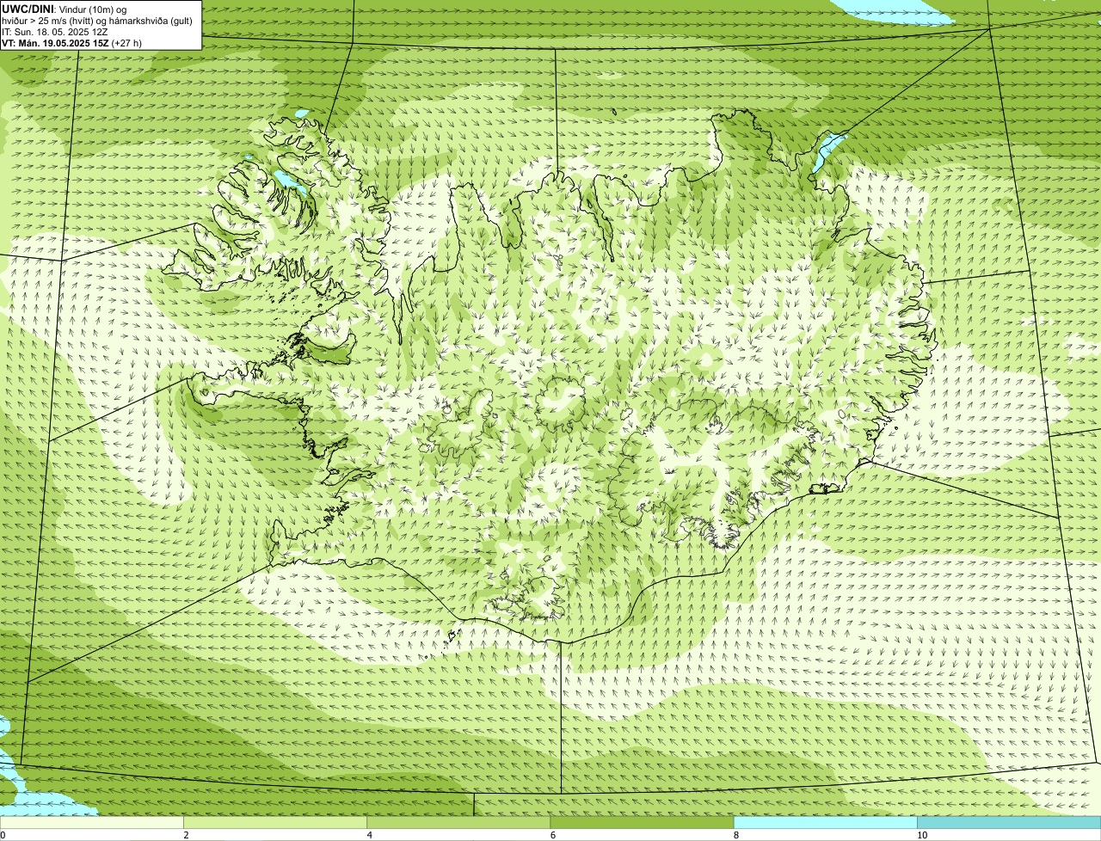The width and height of the screenshot is (1101, 841).
Task: Click the teal colorbar segment above 10 m/s
Action: click(1009, 822)
